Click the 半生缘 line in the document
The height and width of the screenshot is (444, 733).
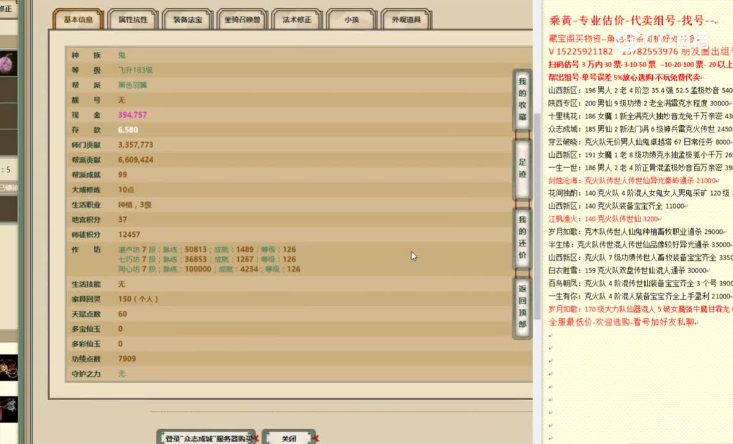[640, 244]
